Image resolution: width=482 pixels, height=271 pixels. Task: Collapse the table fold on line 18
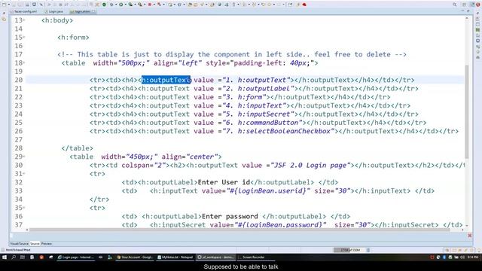tap(24, 63)
